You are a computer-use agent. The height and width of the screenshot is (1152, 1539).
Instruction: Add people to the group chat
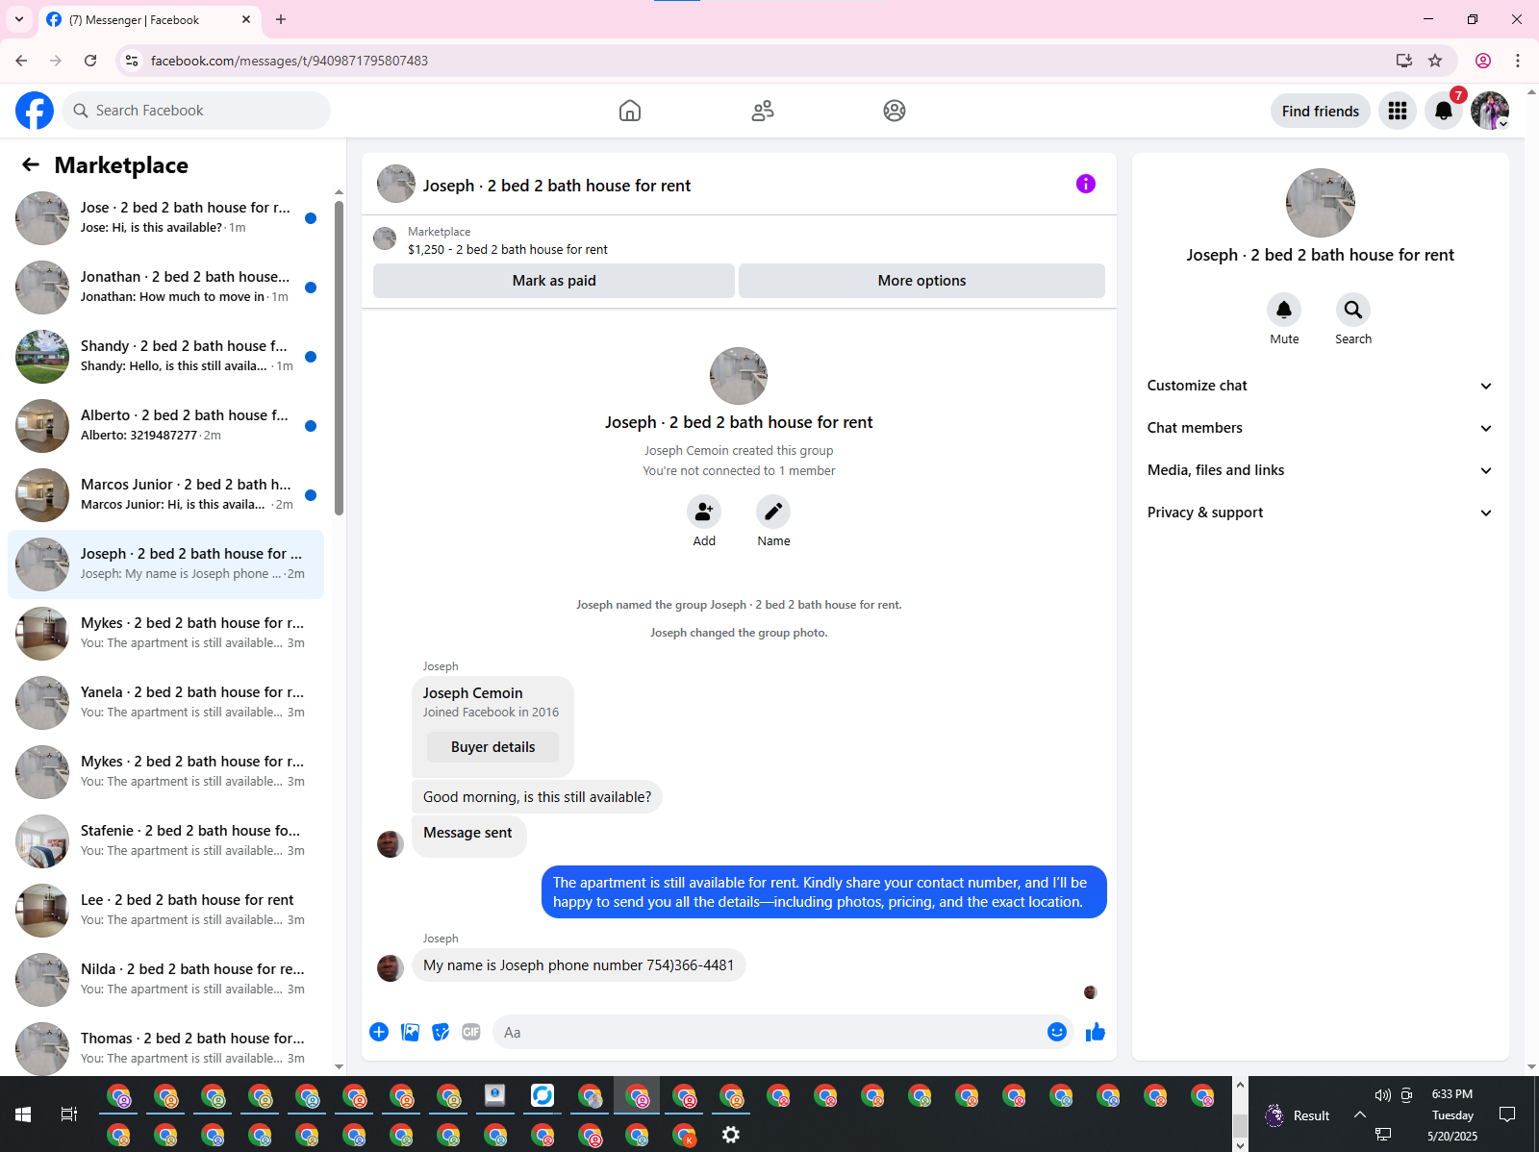coord(704,512)
